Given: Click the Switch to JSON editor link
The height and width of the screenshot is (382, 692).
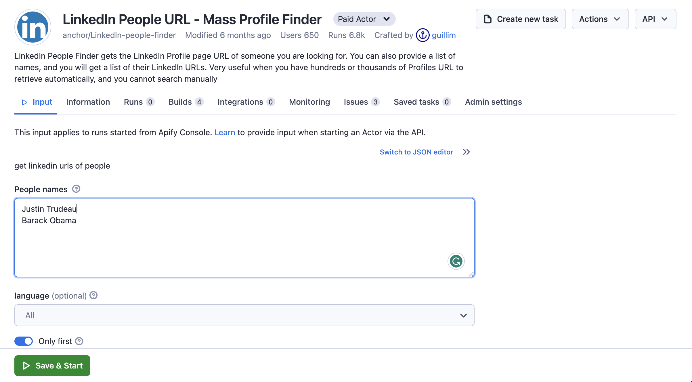Looking at the screenshot, I should [416, 152].
